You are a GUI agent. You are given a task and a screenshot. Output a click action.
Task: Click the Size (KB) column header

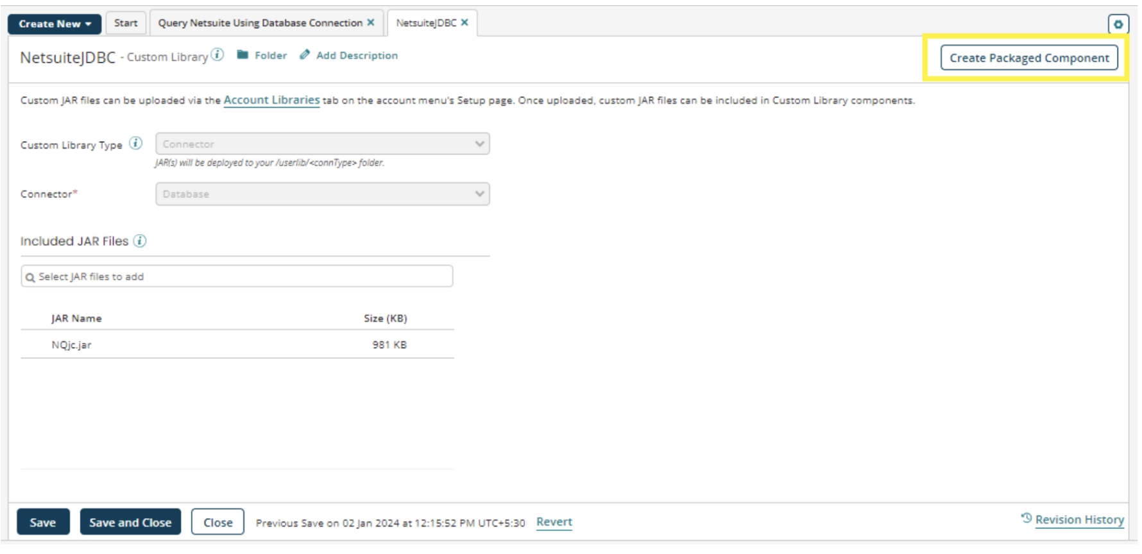point(386,319)
